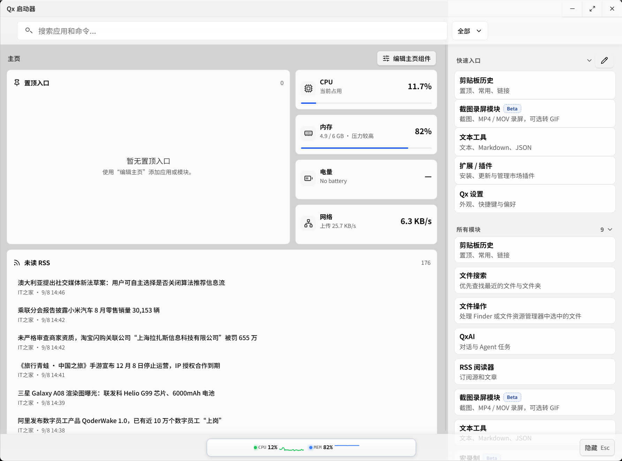Click the 4.9 / 6 GB 压力较高 text
This screenshot has width=622, height=461.
pyautogui.click(x=347, y=136)
